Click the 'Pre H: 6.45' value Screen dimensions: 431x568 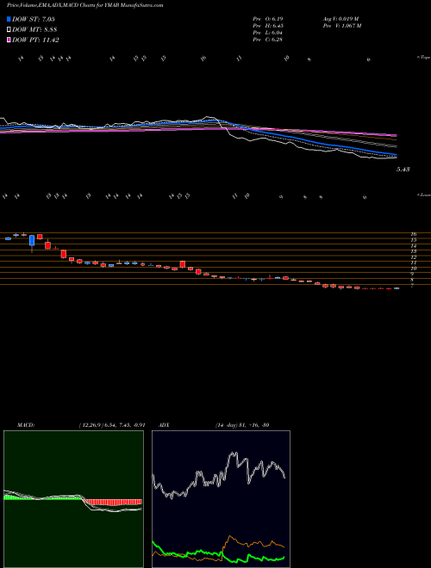point(268,26)
